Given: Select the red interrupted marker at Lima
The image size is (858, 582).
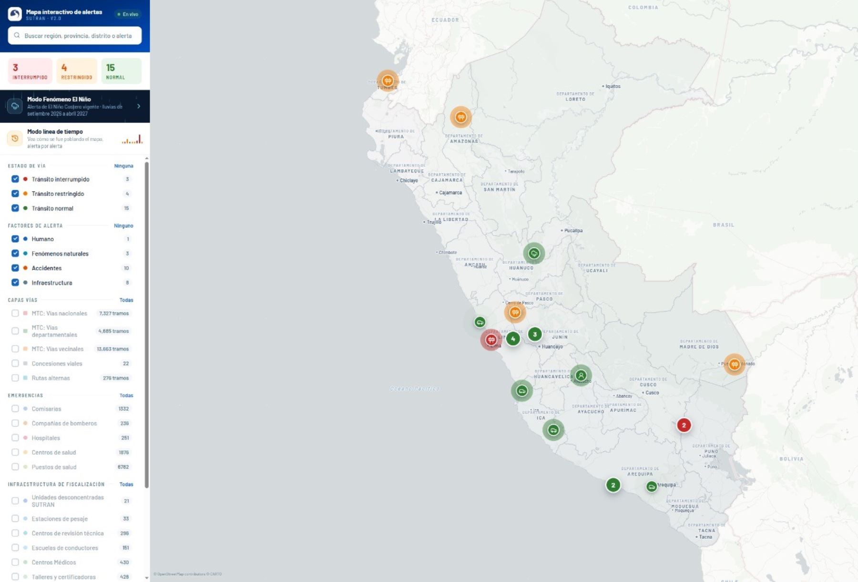Looking at the screenshot, I should pyautogui.click(x=491, y=339).
